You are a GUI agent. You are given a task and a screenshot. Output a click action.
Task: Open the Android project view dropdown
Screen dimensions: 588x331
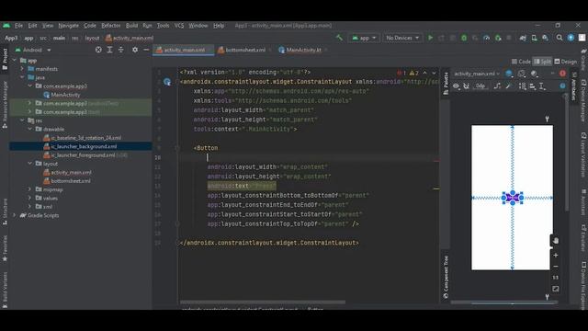(33, 50)
